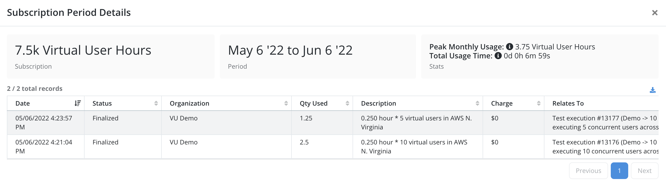This screenshot has height=188, width=666.
Task: Show info about Peak Monthly Usage
Action: [x=510, y=47]
